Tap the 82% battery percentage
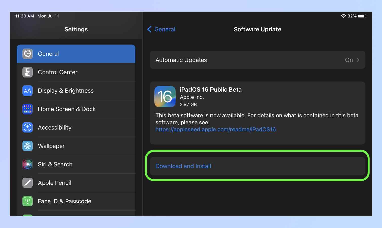The image size is (382, 228). point(352,16)
